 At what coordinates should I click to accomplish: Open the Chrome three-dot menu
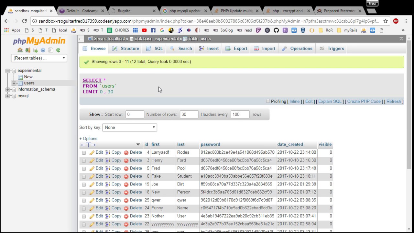(x=406, y=21)
